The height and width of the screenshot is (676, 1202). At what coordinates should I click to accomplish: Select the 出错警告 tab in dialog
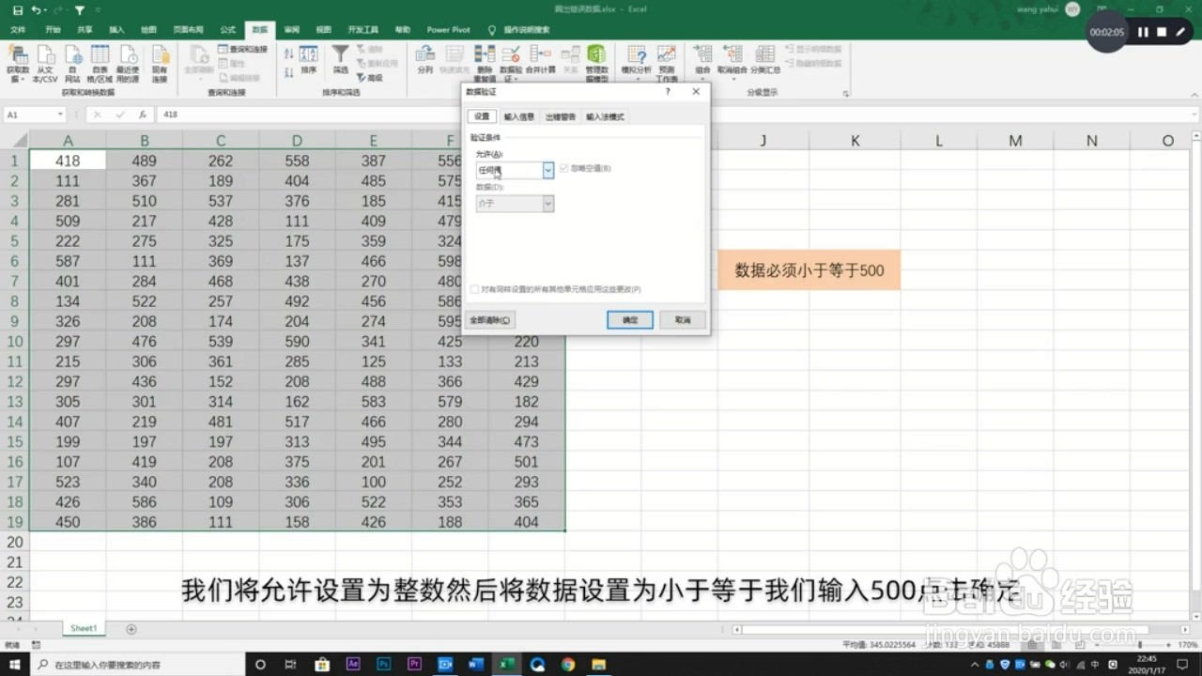[x=561, y=116]
